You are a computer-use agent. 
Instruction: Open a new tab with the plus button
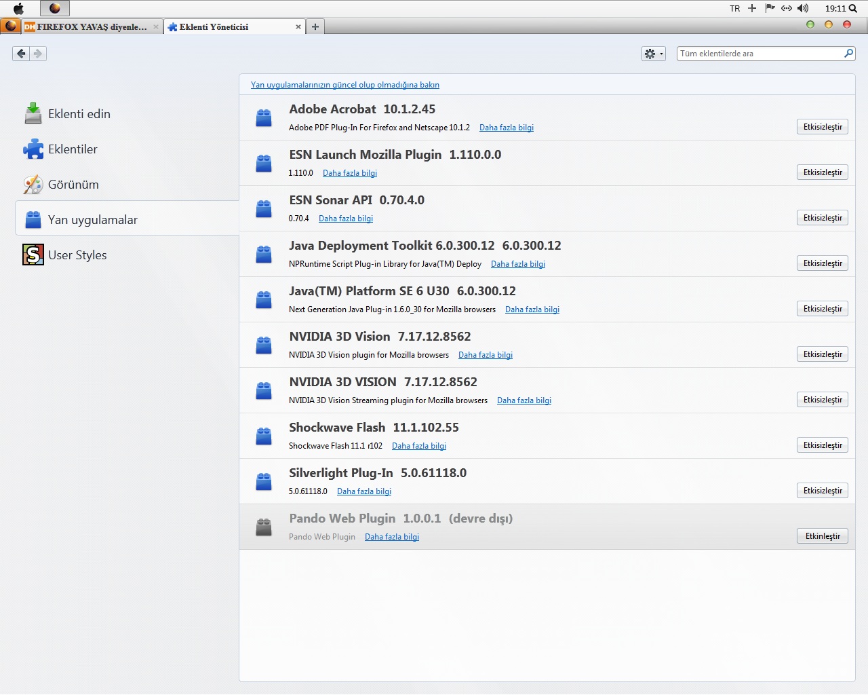click(315, 26)
